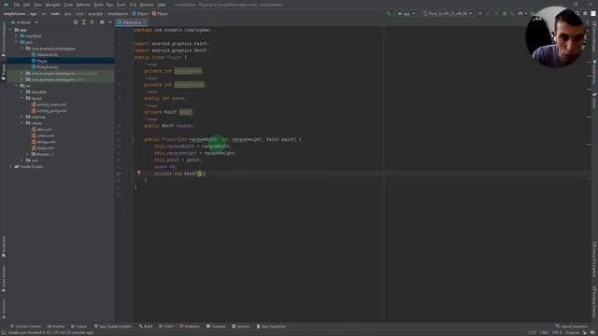Open the App Inspection tool window
The height and width of the screenshot is (336, 598).
pos(271,327)
